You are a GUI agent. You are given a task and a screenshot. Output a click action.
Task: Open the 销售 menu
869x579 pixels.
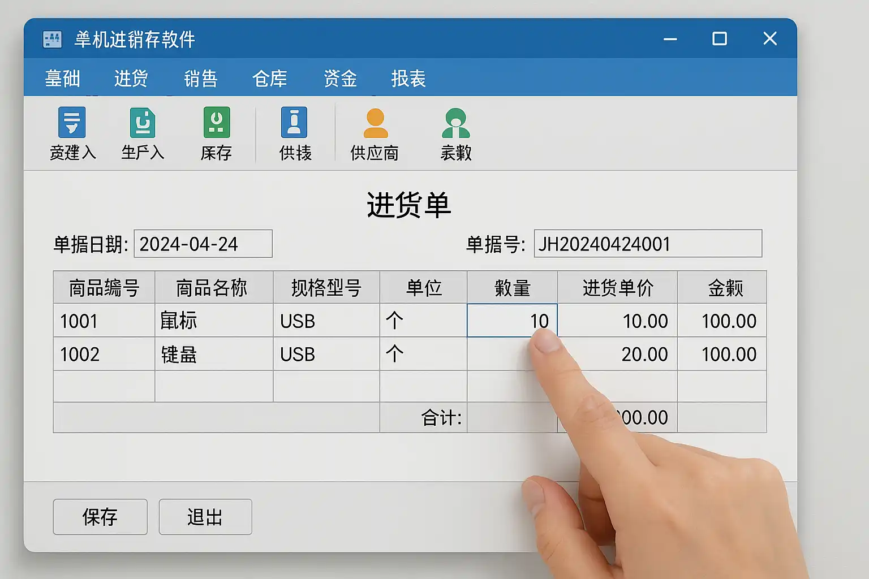201,79
